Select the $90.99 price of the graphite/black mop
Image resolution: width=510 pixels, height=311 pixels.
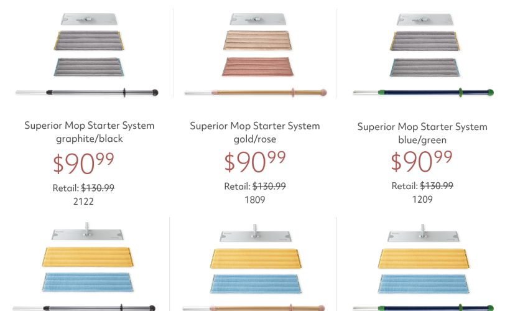coord(83,164)
